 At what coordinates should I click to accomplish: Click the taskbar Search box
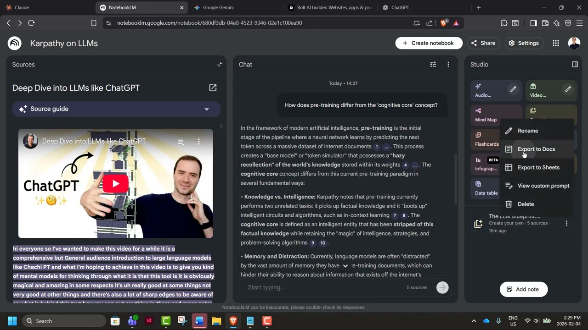coord(63,321)
